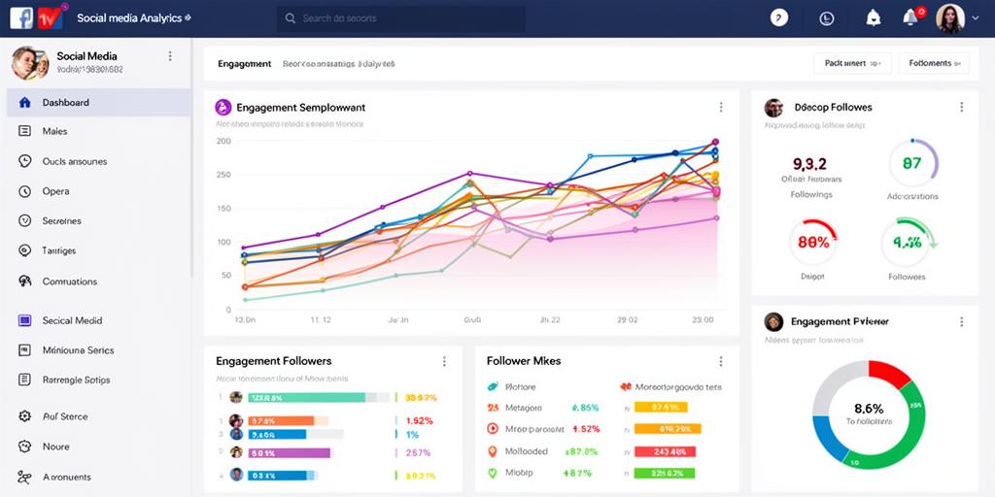995x497 pixels.
Task: Select the Engagement tab
Action: pos(244,64)
